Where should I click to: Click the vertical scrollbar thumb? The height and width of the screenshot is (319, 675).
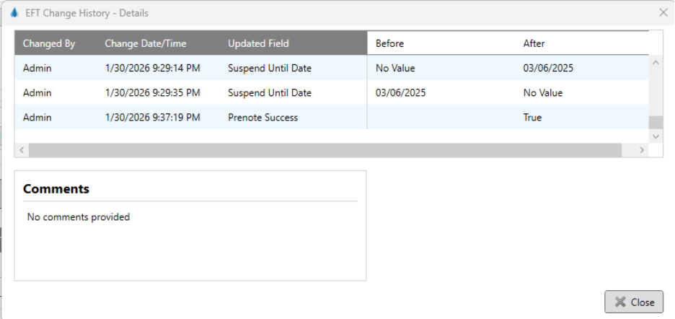(656, 123)
